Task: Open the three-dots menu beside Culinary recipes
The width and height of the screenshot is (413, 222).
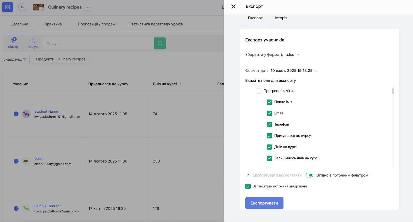Action: pyautogui.click(x=88, y=7)
